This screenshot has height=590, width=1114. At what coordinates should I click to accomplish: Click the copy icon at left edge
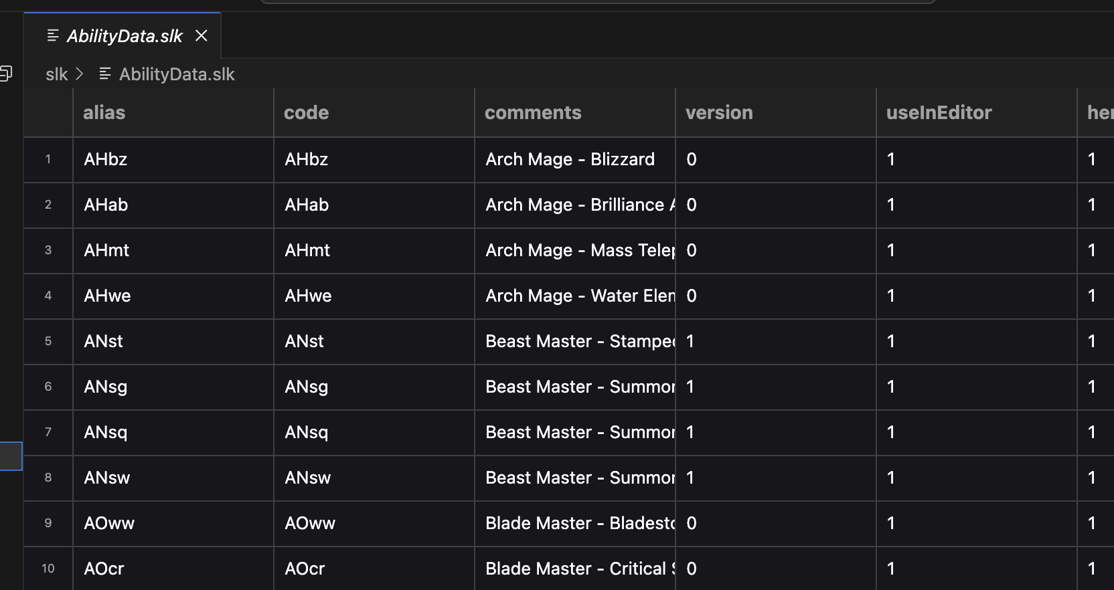(x=6, y=73)
